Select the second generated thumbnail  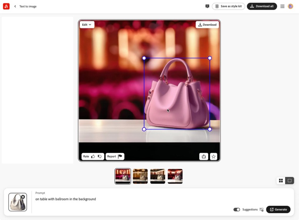pyautogui.click(x=140, y=176)
